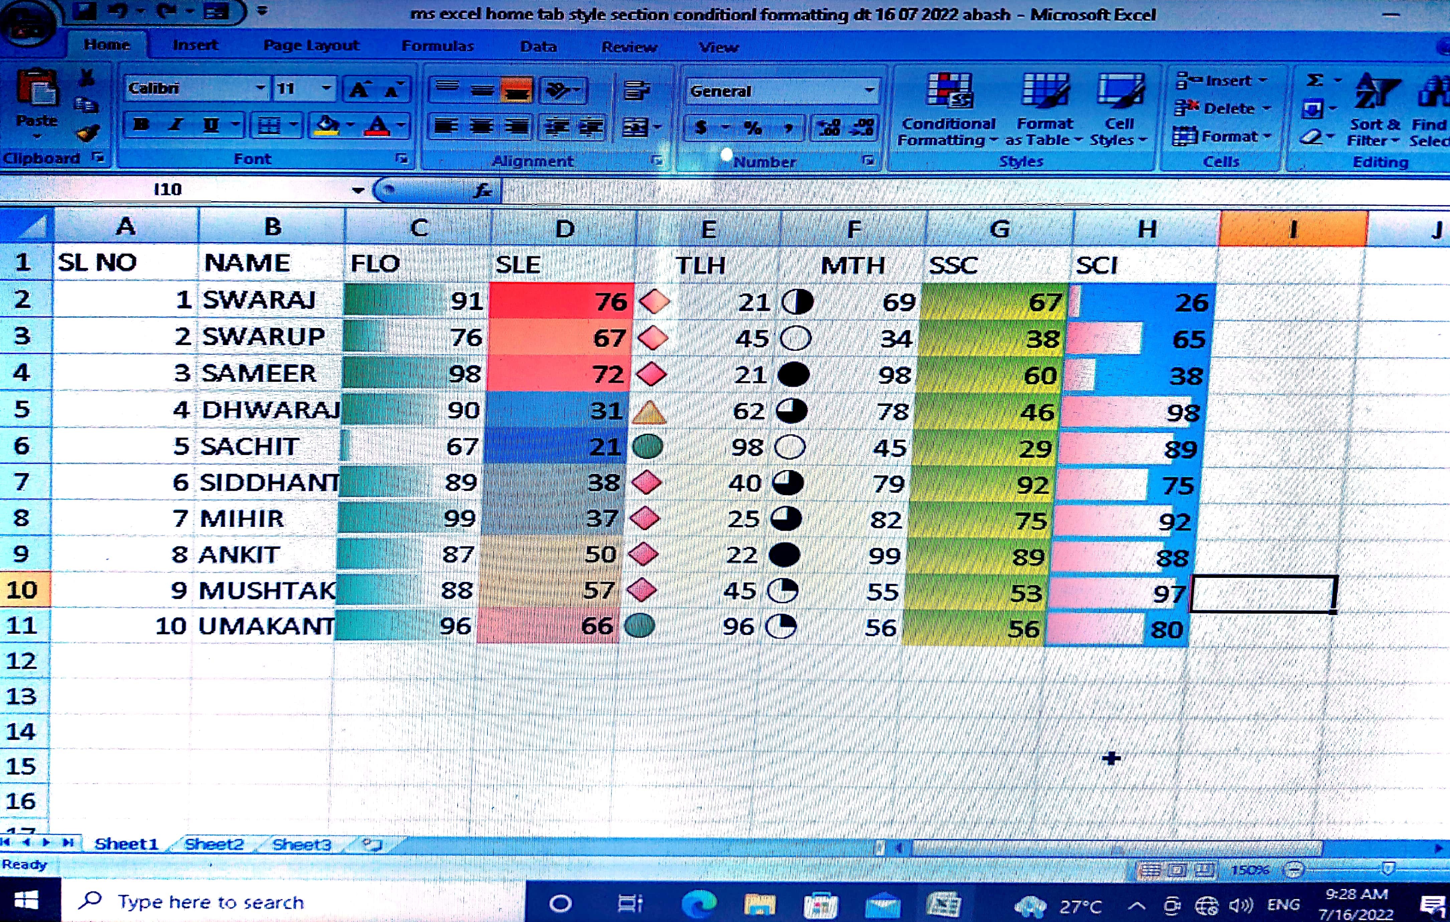Switch to the Page Layout tab
Screen dimensions: 1450x922
point(311,46)
